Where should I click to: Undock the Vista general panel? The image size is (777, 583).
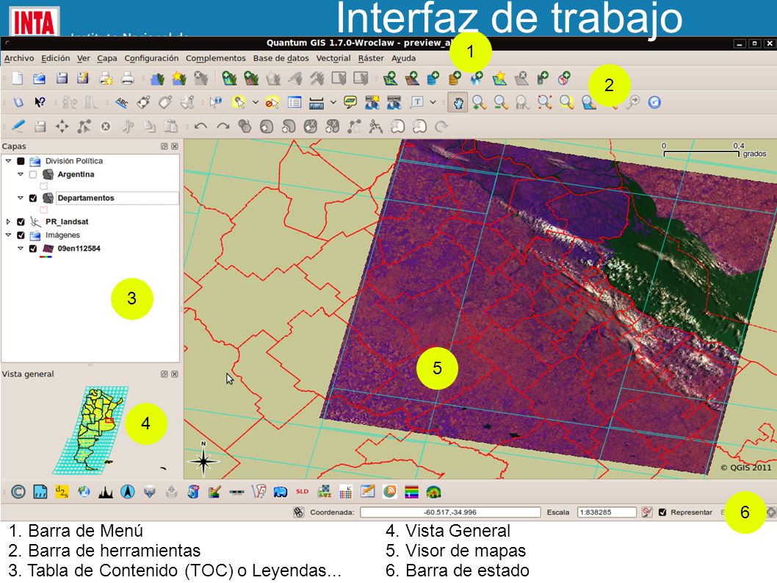pos(164,374)
